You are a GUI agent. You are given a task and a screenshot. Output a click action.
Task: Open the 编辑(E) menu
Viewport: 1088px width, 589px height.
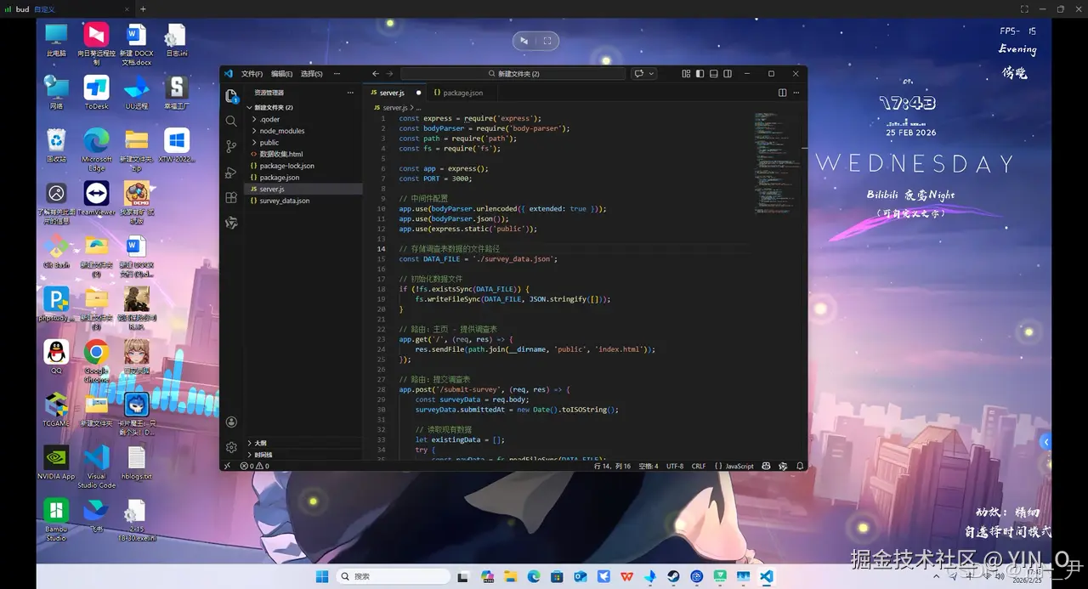pos(281,74)
